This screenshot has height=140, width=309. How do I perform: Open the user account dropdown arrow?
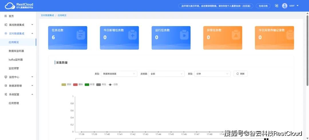[298, 6]
